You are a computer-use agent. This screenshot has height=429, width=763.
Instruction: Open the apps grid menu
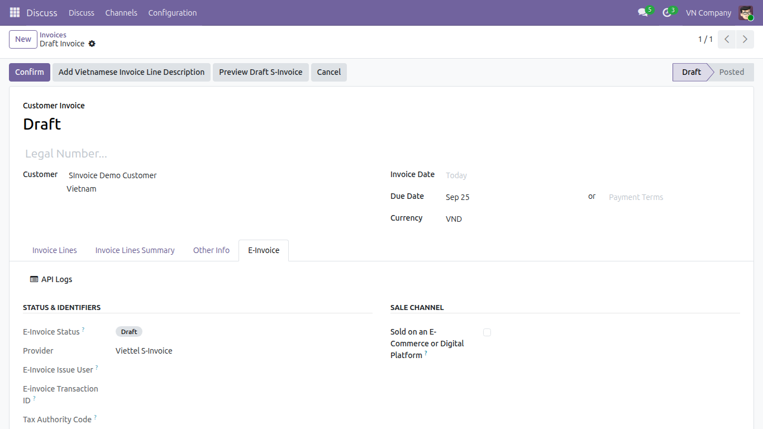pyautogui.click(x=15, y=12)
